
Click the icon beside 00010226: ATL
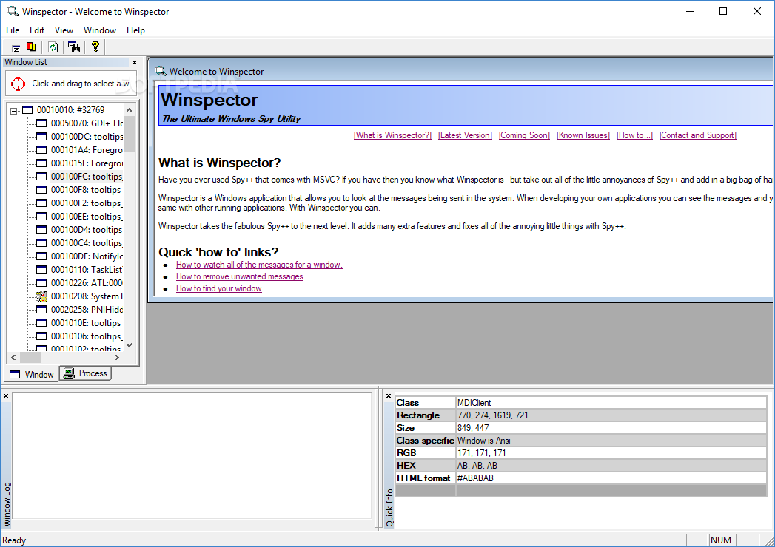click(x=41, y=283)
